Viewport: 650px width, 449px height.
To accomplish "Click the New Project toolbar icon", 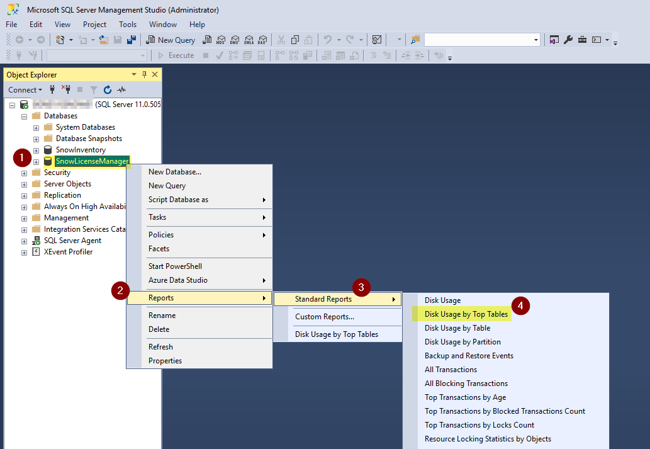I will pos(60,40).
